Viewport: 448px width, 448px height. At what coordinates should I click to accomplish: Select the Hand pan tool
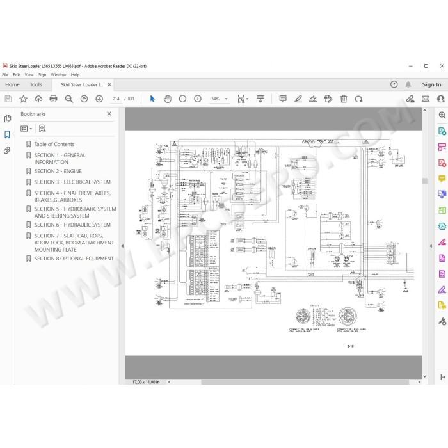168,99
